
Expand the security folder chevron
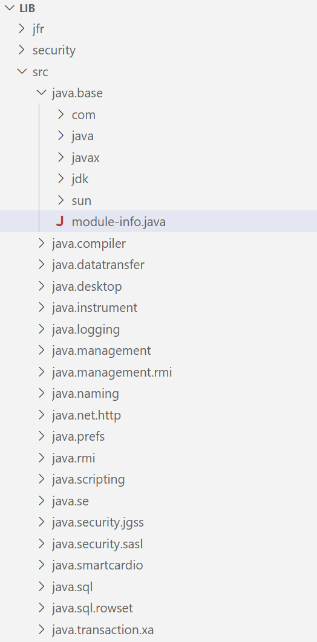point(21,50)
